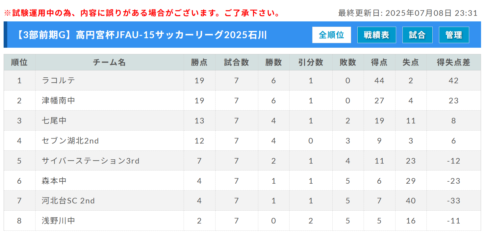Choose the セブン湖北2nd team

pos(70,141)
